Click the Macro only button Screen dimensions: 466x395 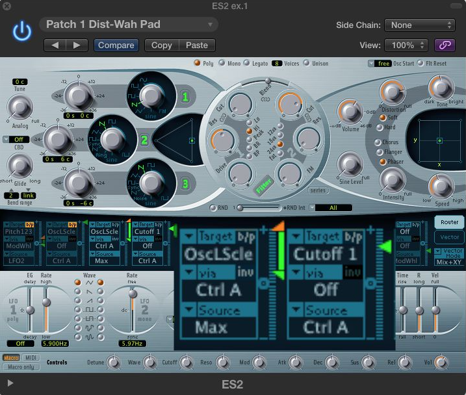coord(21,367)
